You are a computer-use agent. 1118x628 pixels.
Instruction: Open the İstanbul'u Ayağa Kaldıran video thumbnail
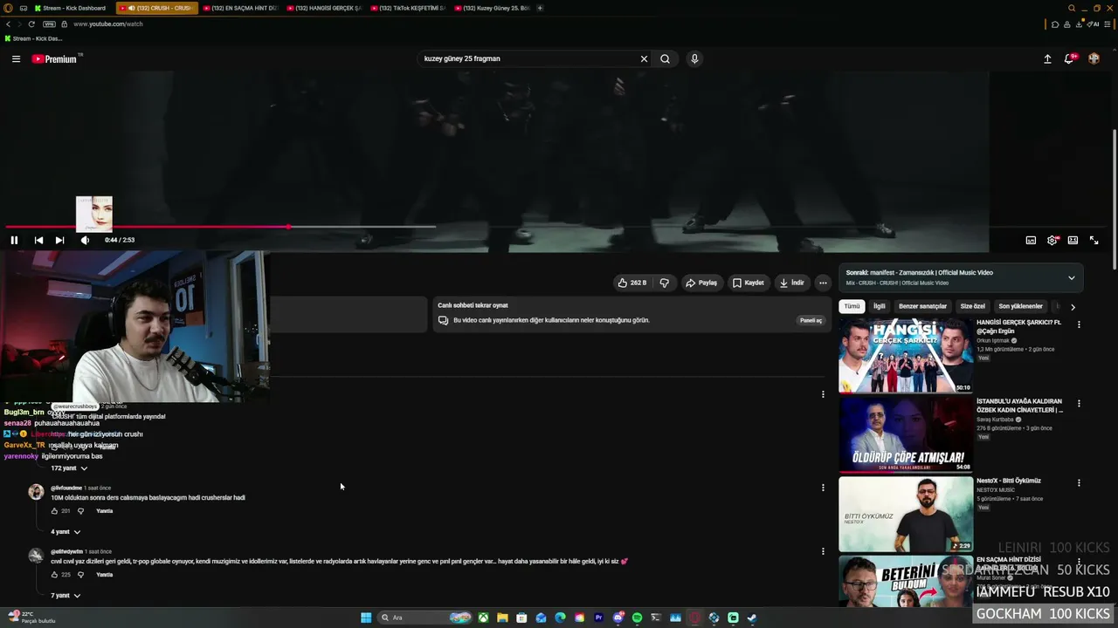tap(906, 434)
